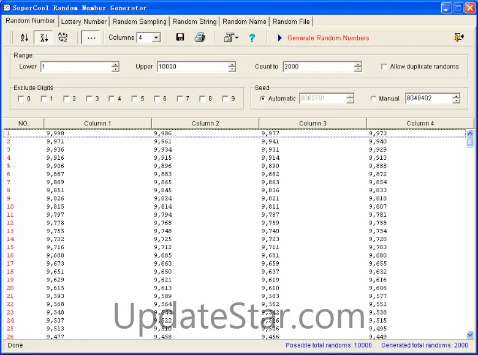Click the Column 1 header
The height and width of the screenshot is (355, 478).
coord(97,123)
